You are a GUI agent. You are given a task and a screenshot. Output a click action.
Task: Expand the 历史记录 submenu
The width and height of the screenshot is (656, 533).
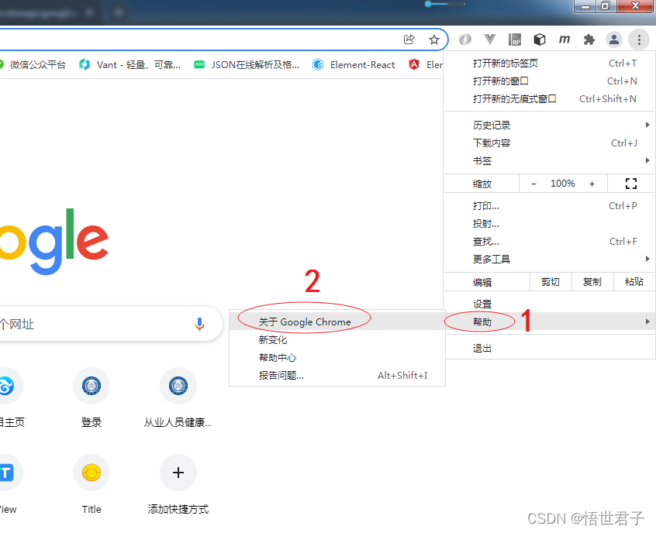549,125
